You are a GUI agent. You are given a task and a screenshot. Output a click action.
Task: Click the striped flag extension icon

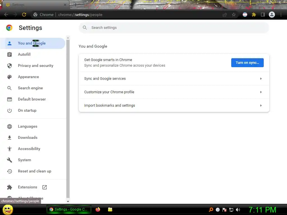245,15
